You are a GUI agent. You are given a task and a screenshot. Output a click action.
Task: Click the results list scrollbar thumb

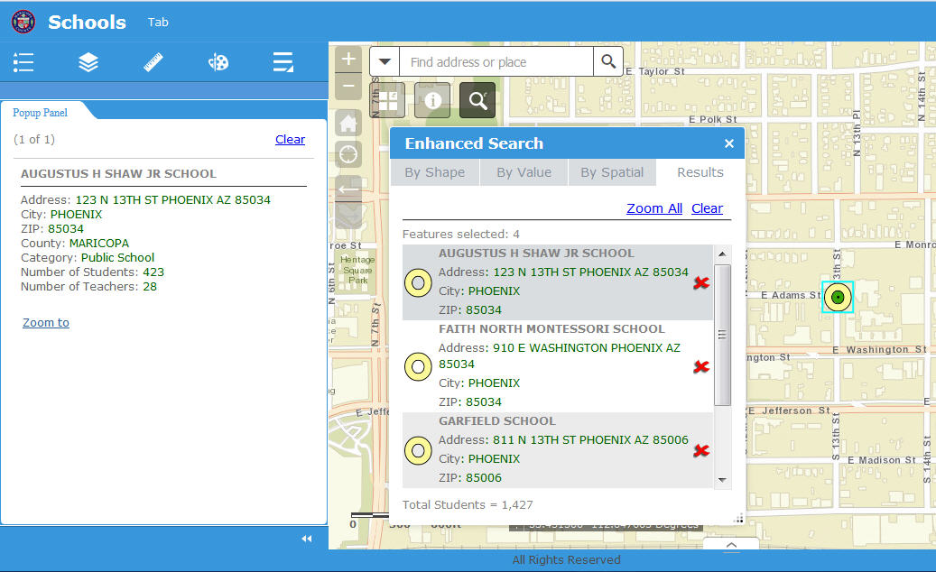[x=722, y=336]
